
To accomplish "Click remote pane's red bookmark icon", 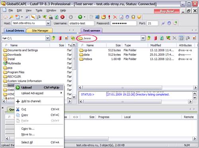I will click(x=155, y=38).
